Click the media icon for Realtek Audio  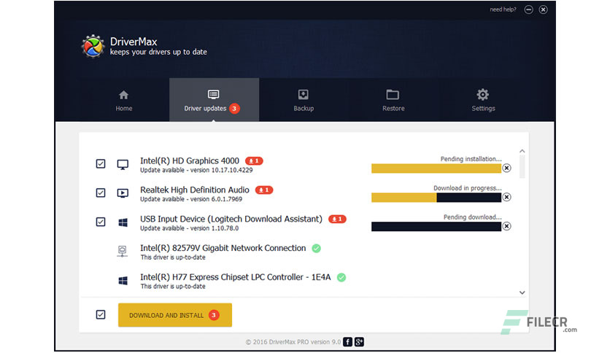point(123,193)
